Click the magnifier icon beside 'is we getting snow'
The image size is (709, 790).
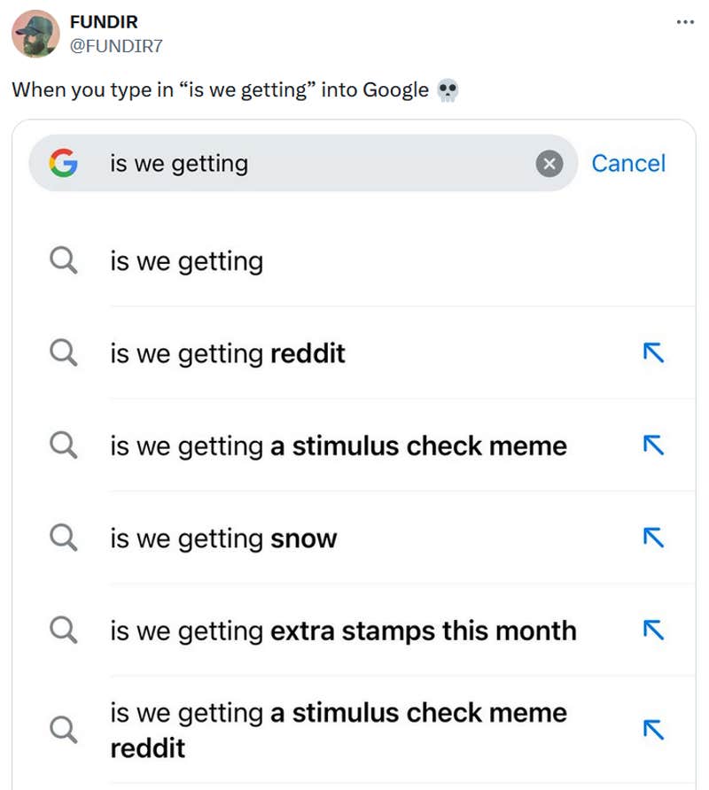(62, 538)
